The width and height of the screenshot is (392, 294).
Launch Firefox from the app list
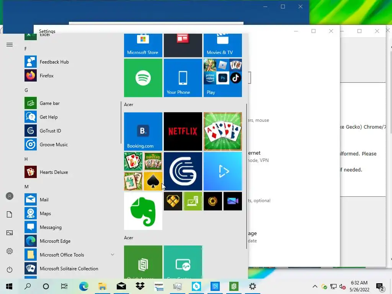point(70,75)
